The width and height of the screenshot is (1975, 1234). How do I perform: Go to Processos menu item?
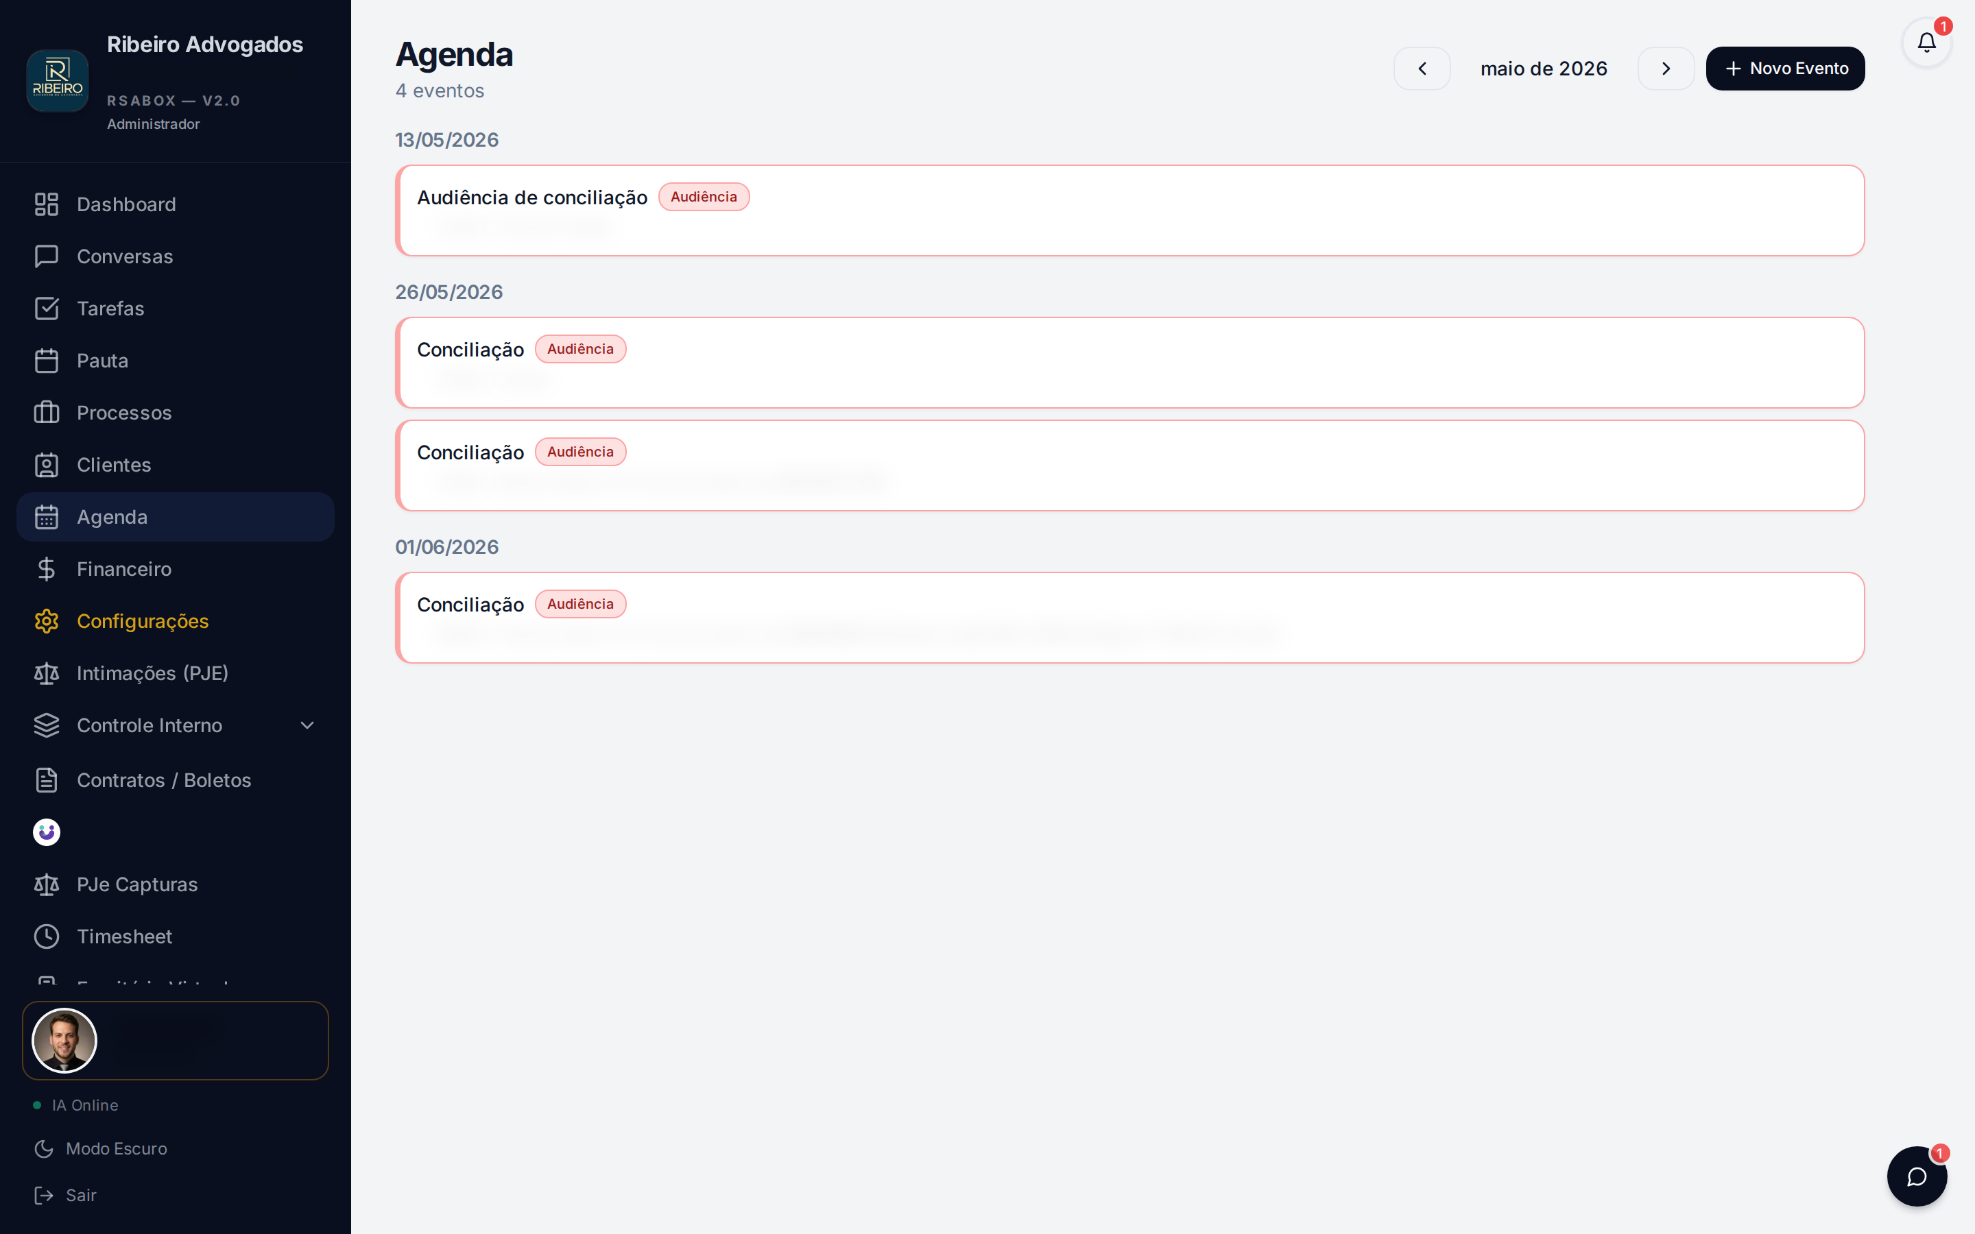176,413
